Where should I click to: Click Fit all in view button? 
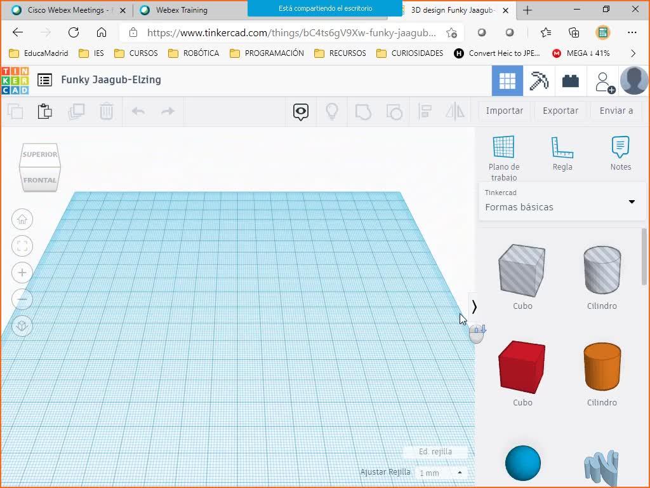22,246
